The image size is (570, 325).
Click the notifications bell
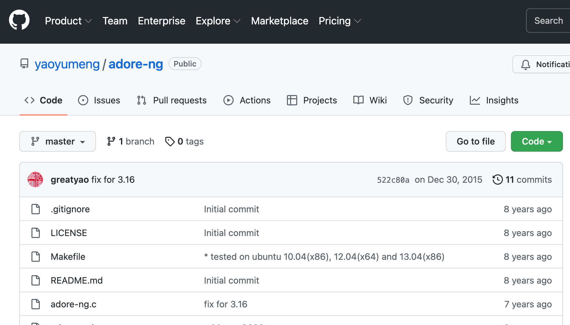pyautogui.click(x=526, y=64)
